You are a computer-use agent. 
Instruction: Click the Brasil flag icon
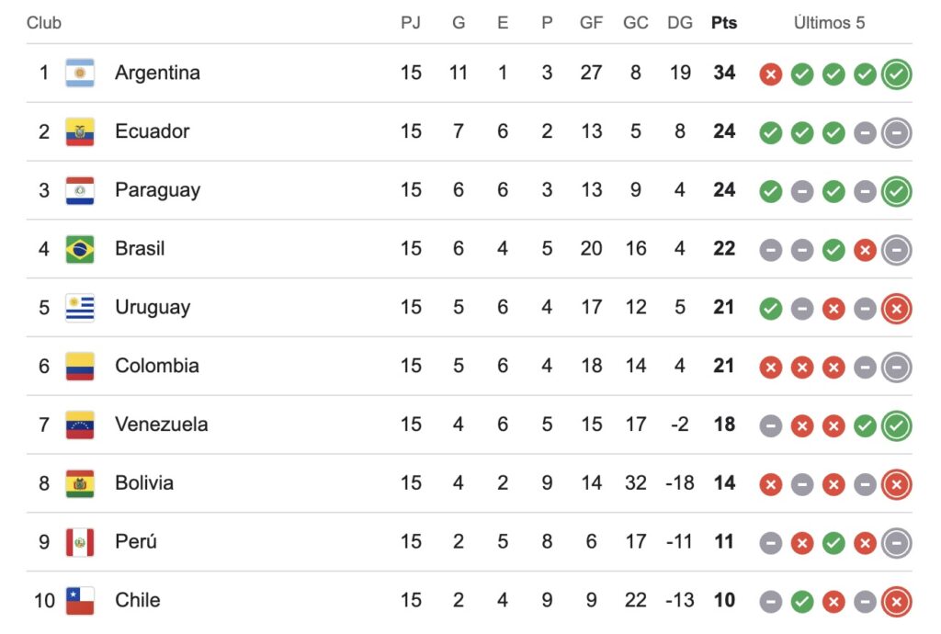[80, 249]
